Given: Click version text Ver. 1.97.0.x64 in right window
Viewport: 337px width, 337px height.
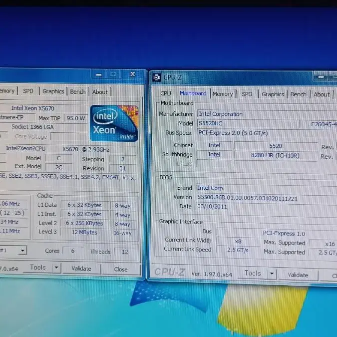Looking at the screenshot, I should tap(212, 274).
